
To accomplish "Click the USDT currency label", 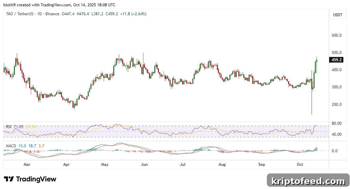I will coord(337,15).
